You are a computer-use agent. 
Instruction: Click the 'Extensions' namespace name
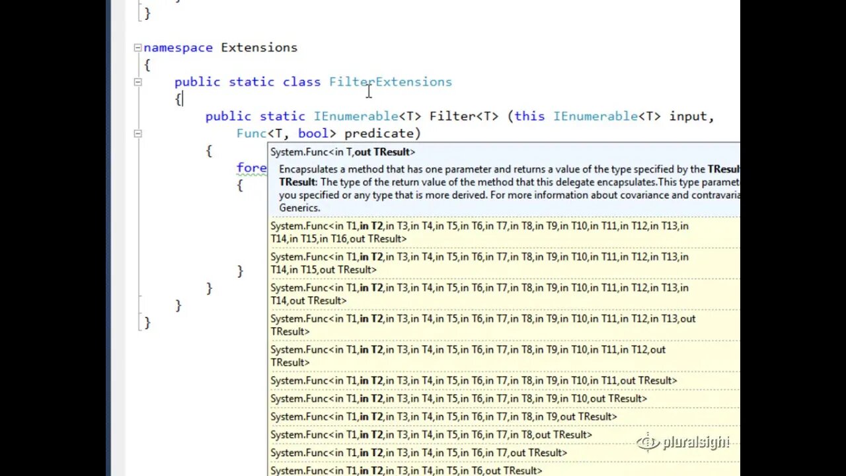pyautogui.click(x=259, y=48)
